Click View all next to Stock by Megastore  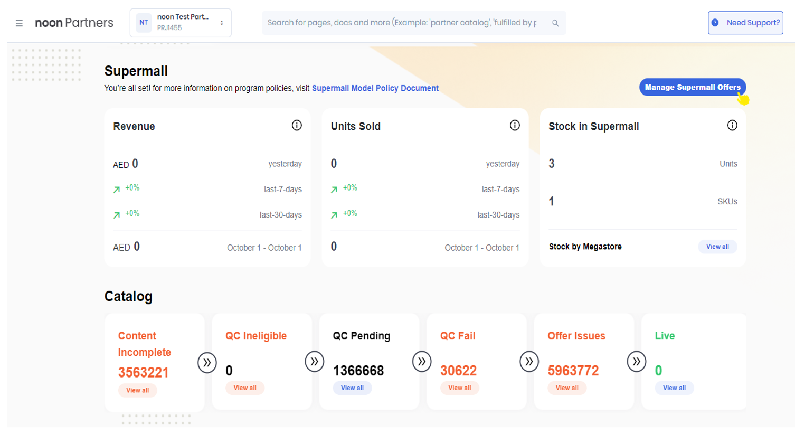[x=717, y=247]
